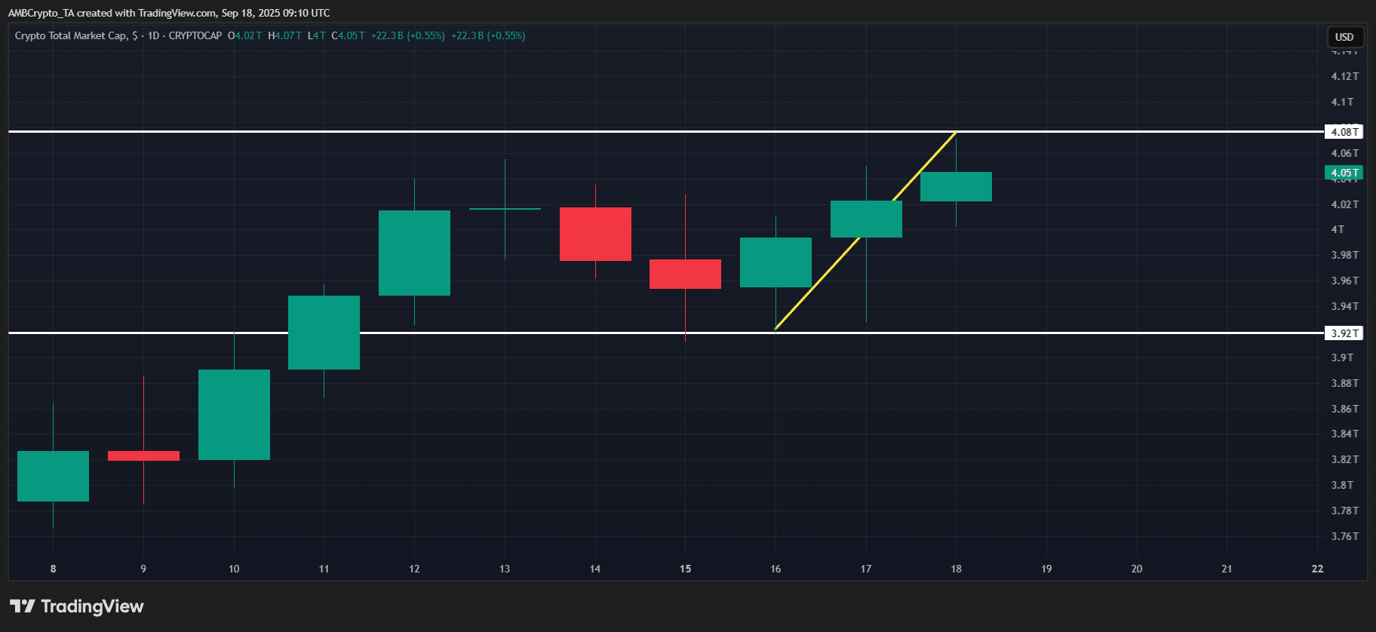Click the doji candle on the 13th
1376x632 pixels.
click(505, 208)
